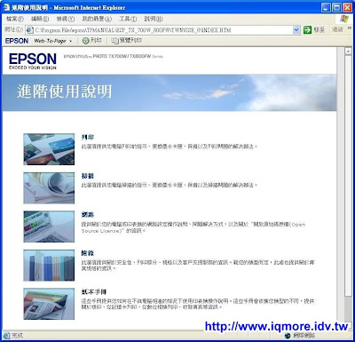This screenshot has width=355, height=342.
Task: Click the status bar page icon
Action: 6,336
